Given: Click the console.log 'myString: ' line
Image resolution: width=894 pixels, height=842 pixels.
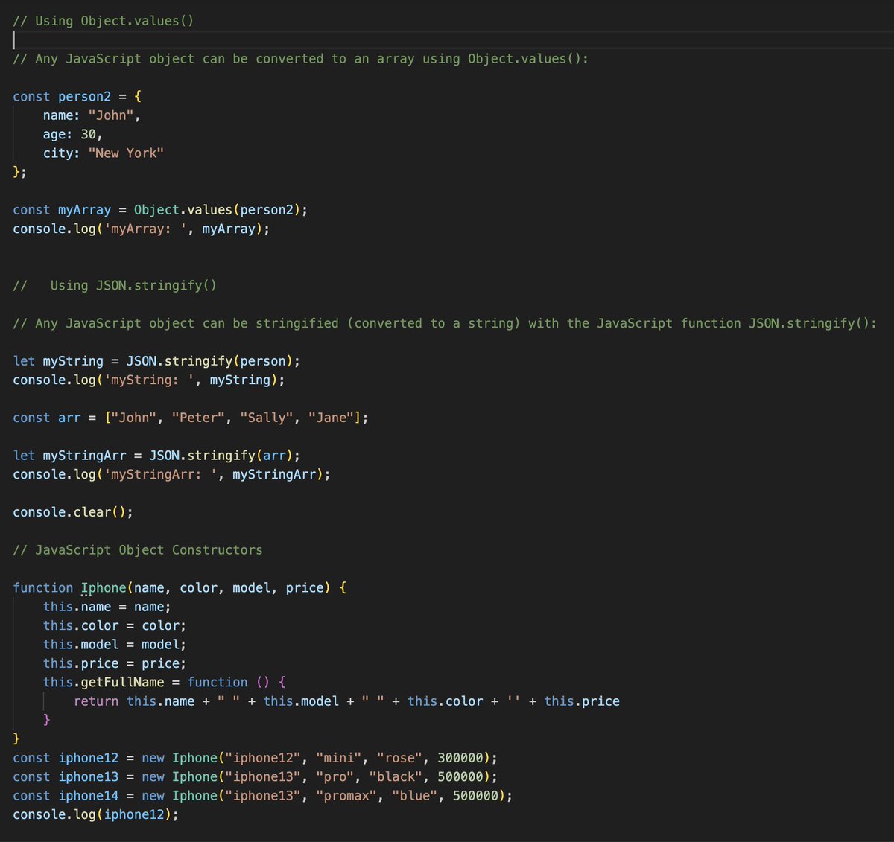Looking at the screenshot, I should pyautogui.click(x=149, y=380).
